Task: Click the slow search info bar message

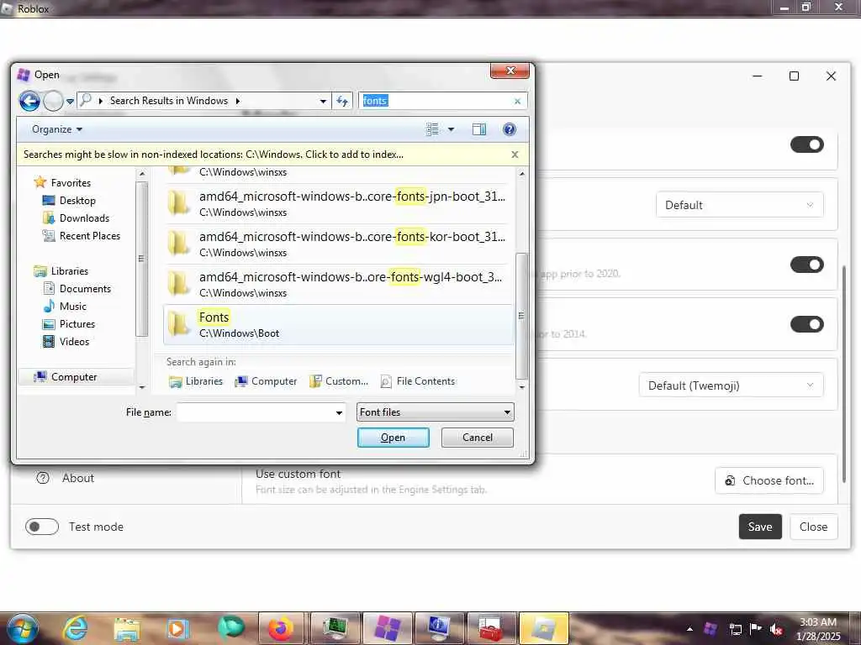Action: pos(214,155)
